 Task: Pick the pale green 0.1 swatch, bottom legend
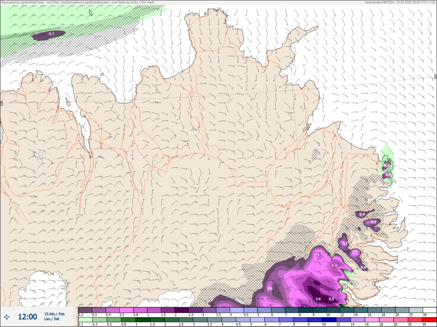click(85, 320)
